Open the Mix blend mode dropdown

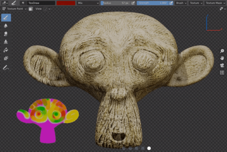tap(88, 3)
